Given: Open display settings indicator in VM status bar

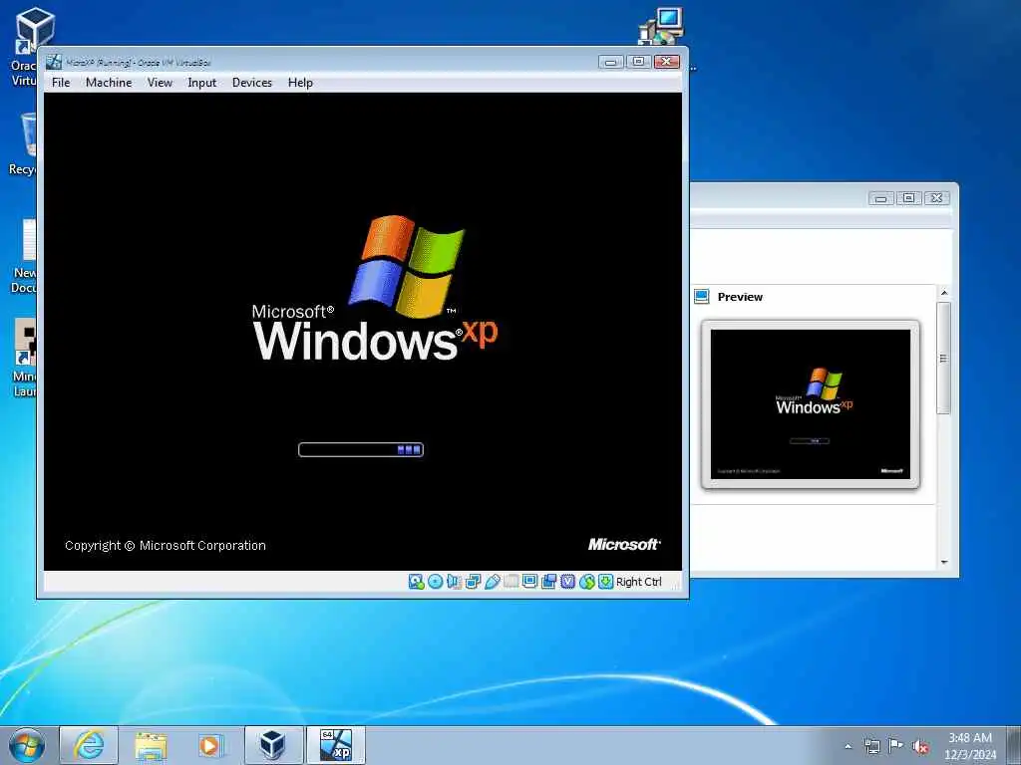Looking at the screenshot, I should (530, 582).
